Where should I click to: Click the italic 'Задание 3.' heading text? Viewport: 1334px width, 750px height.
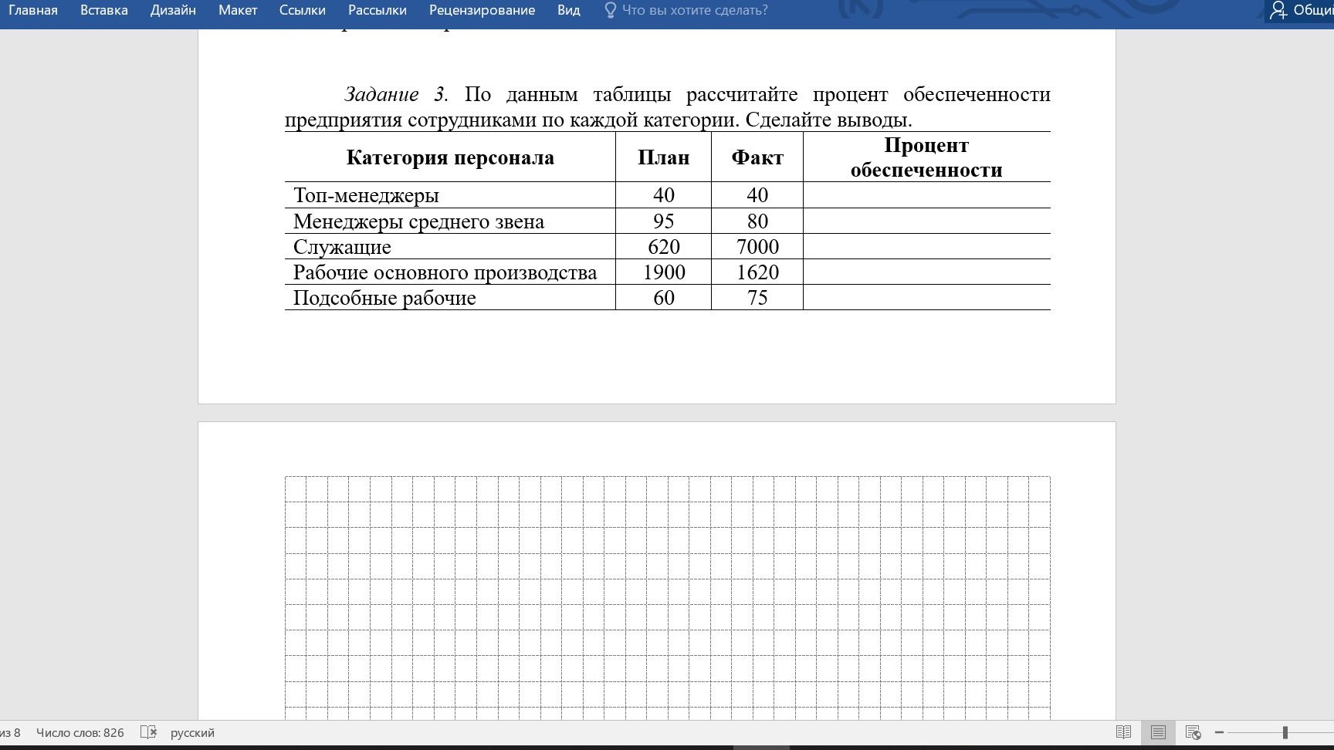(x=396, y=94)
